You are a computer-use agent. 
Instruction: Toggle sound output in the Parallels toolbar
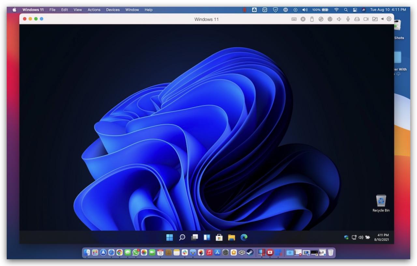pos(339,19)
